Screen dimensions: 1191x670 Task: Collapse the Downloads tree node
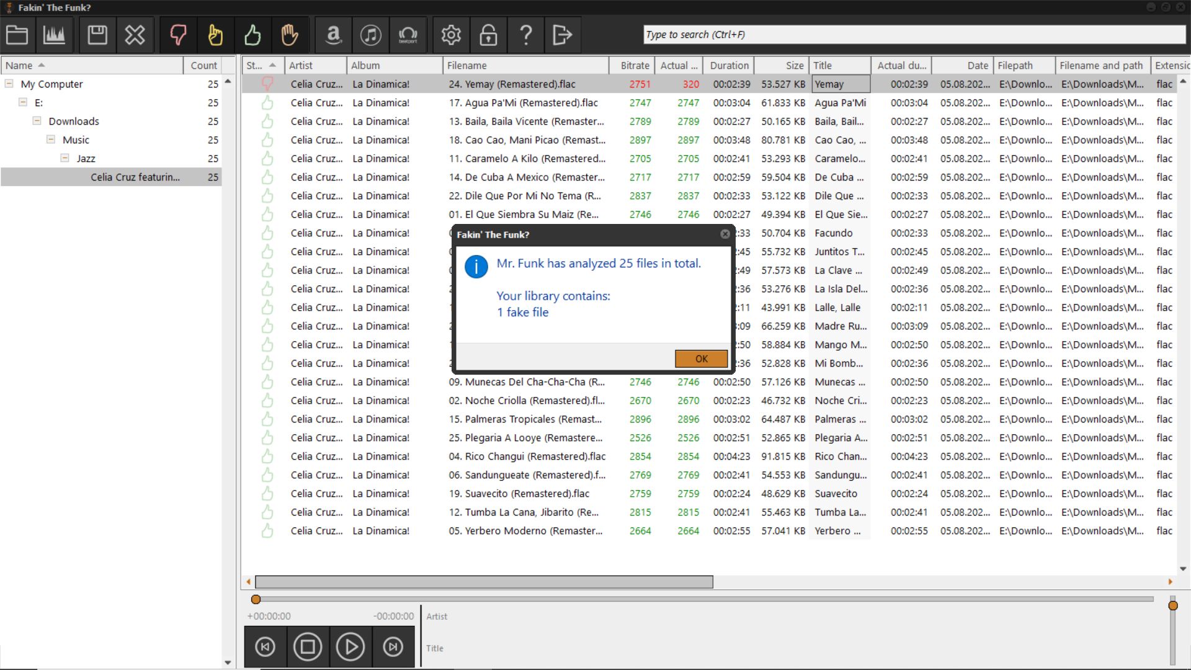point(37,121)
